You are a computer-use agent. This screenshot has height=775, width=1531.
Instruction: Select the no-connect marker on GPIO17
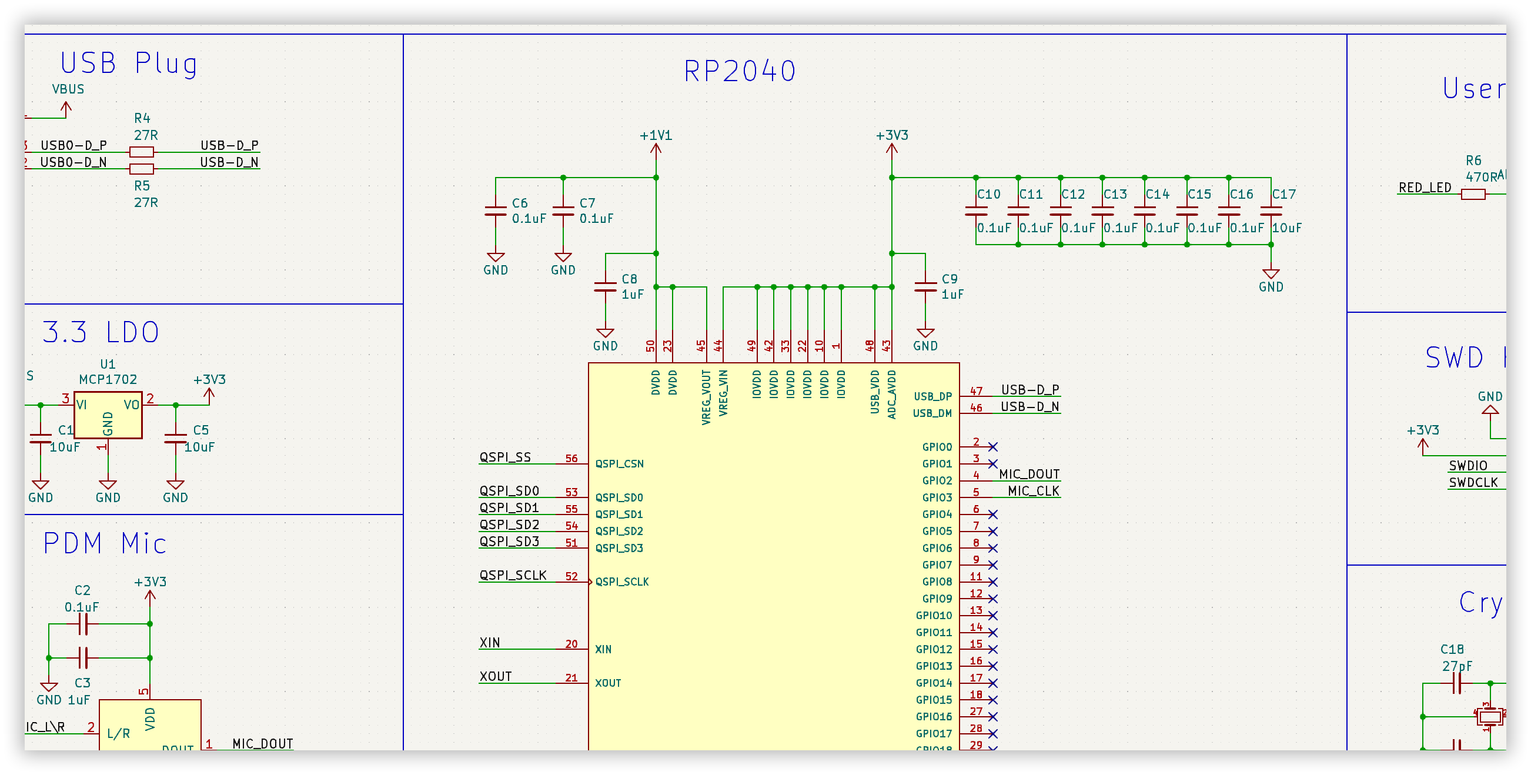pyautogui.click(x=992, y=733)
